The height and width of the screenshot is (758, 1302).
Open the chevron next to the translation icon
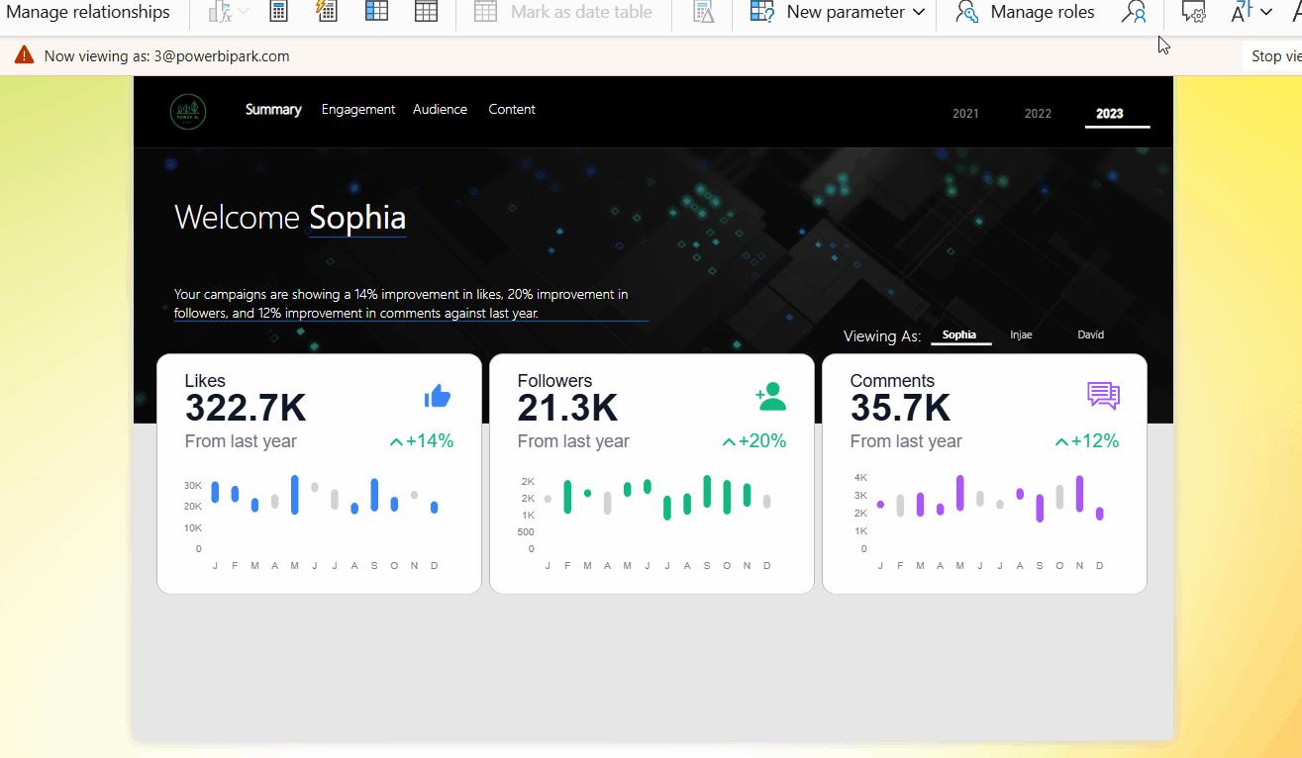coord(1265,13)
